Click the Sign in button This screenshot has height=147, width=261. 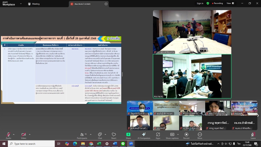pos(200,3)
